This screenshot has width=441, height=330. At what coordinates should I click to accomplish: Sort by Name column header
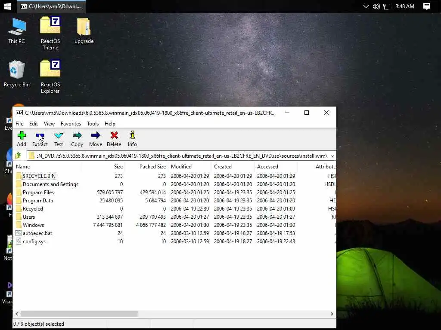click(48, 167)
